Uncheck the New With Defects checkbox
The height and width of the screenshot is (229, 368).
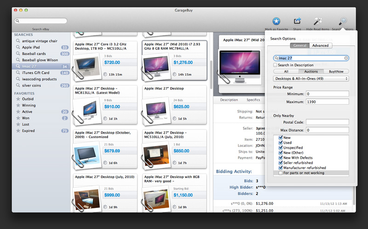click(x=281, y=157)
